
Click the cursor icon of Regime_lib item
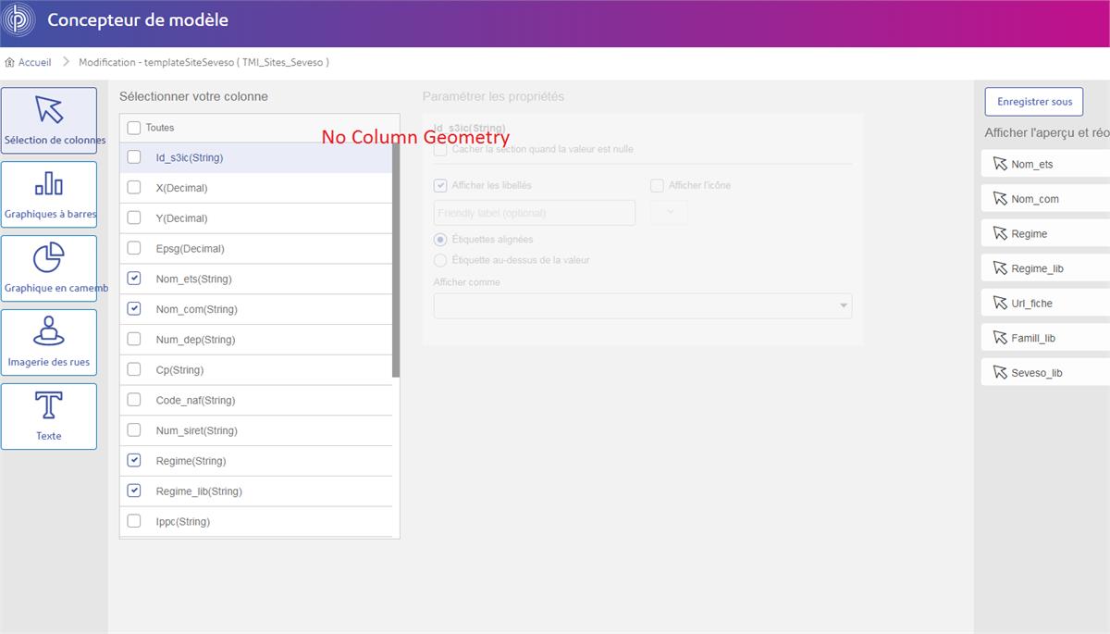tap(999, 268)
